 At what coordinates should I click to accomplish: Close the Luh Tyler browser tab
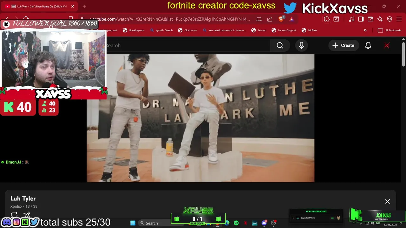[73, 6]
